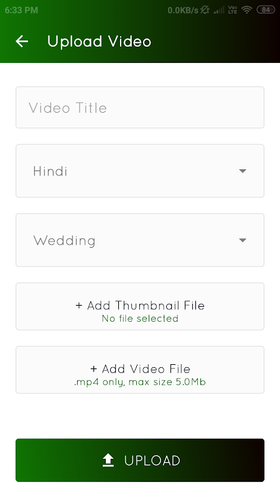The image size is (280, 498).
Task: Tap the upload arrow icon on button
Action: point(108,460)
